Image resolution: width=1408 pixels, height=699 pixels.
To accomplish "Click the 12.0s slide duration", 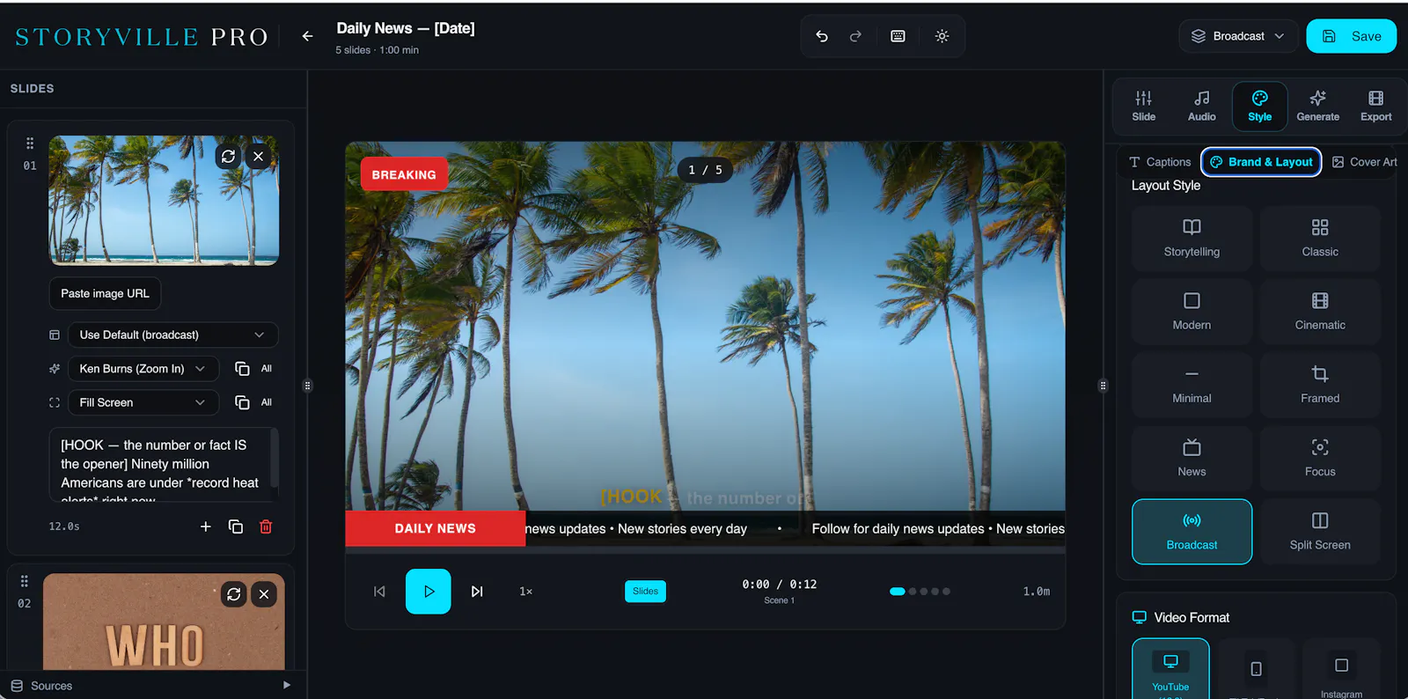I will tap(64, 526).
